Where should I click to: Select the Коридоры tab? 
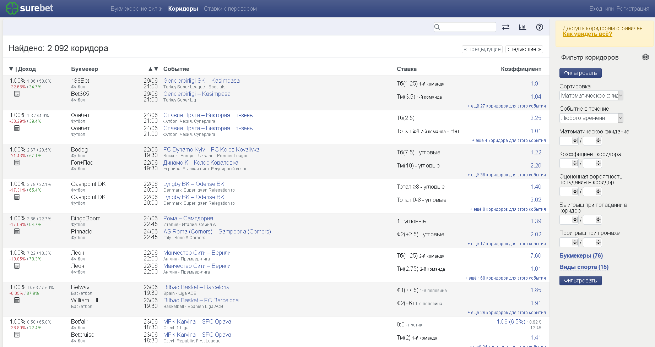click(183, 9)
